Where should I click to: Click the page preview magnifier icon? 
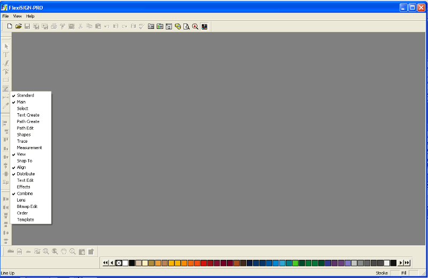coord(186,26)
